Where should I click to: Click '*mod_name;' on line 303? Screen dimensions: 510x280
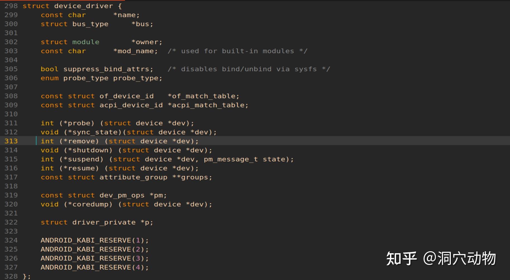click(135, 51)
